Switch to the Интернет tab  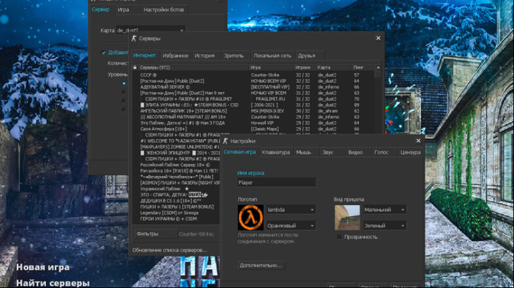(145, 56)
